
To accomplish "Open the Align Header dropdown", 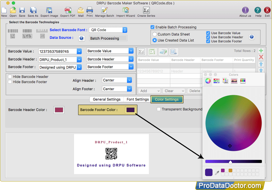I will click(117, 80).
